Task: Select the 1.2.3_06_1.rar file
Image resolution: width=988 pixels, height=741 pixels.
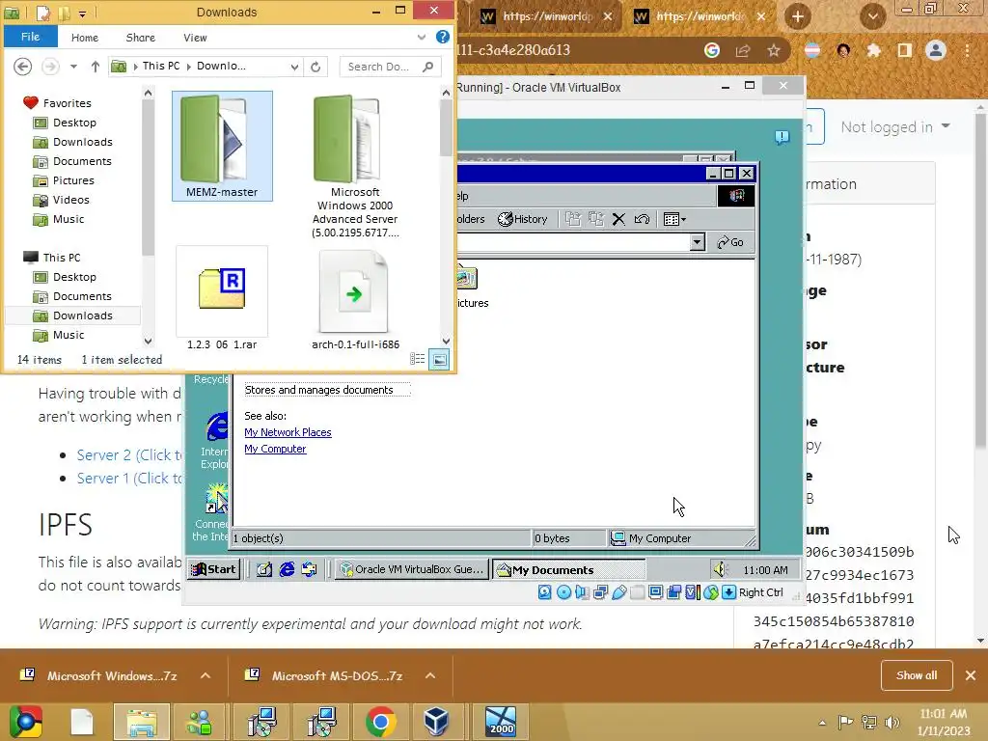Action: pos(222,299)
